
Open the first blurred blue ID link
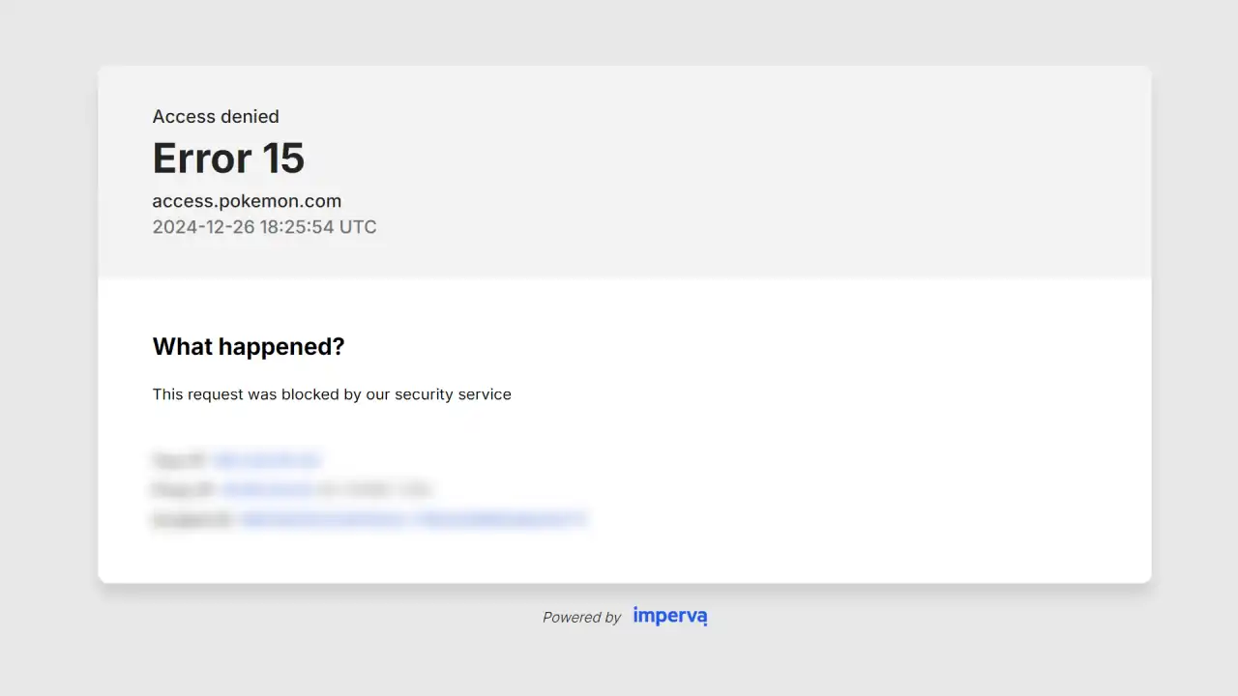[x=266, y=459]
